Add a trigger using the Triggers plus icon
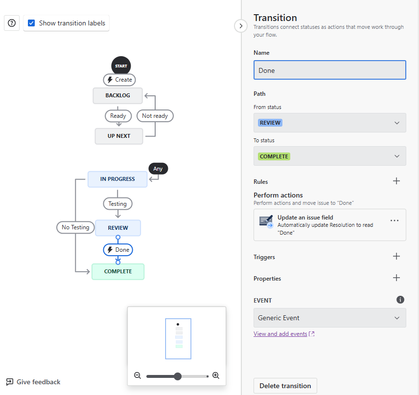The width and height of the screenshot is (419, 395). click(396, 256)
